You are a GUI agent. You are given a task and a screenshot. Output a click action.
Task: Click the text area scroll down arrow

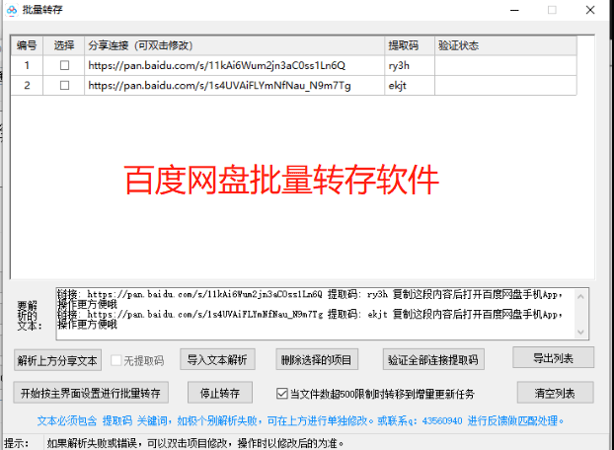coord(580,333)
